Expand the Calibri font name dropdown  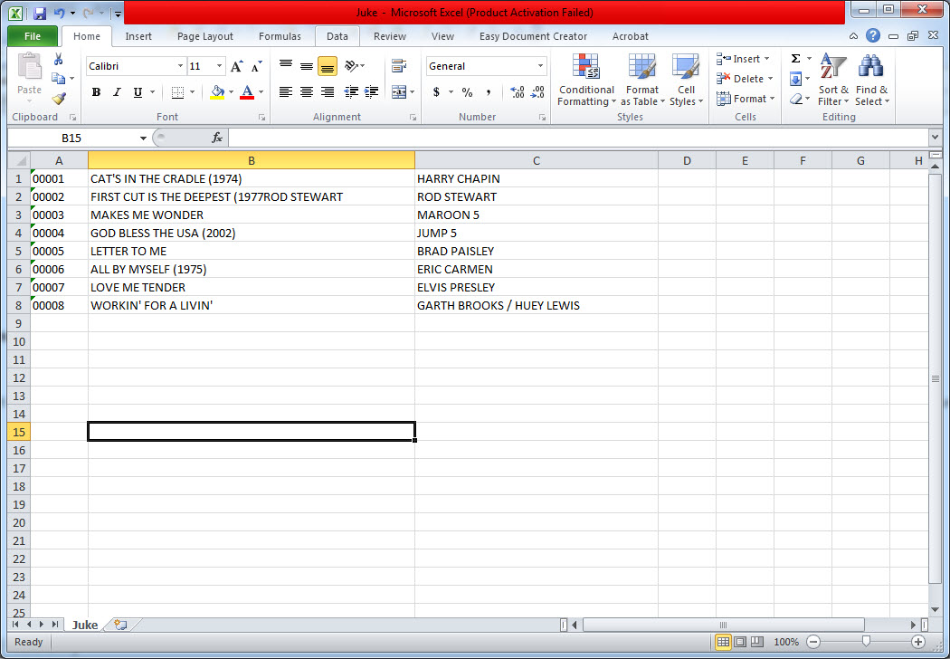pyautogui.click(x=179, y=66)
